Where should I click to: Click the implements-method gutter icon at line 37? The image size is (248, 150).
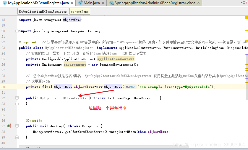coord(9,126)
